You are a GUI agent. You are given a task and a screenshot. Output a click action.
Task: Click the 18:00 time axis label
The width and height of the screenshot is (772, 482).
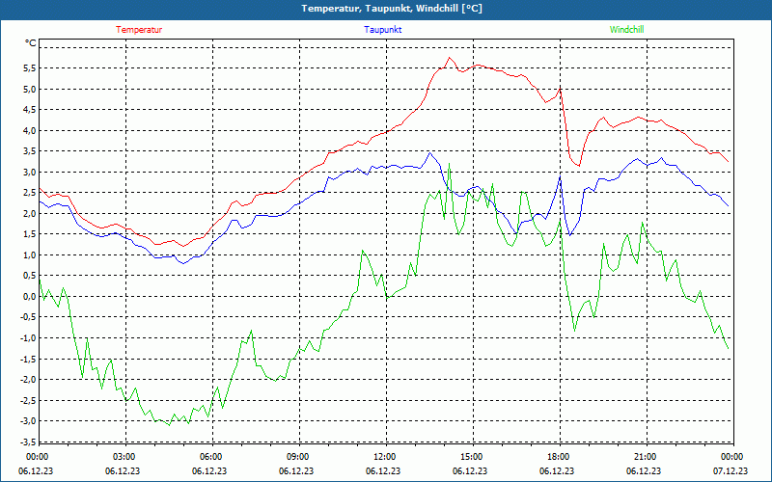point(560,457)
